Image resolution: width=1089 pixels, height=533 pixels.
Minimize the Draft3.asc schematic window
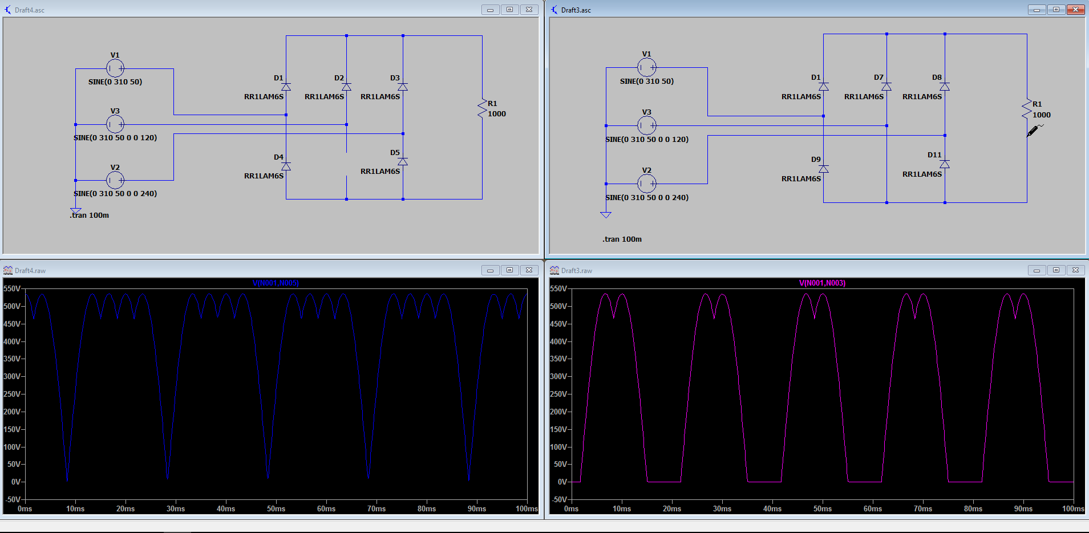point(1037,10)
